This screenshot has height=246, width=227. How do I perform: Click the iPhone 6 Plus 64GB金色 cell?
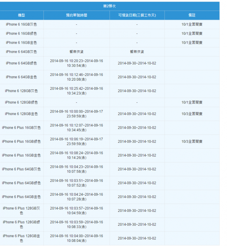21,197
